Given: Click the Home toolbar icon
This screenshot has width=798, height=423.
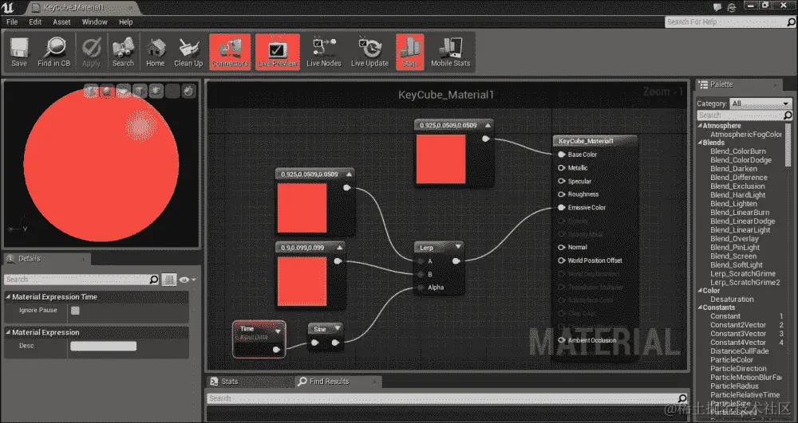Looking at the screenshot, I should (x=156, y=52).
